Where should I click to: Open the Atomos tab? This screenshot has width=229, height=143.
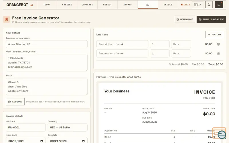click(127, 5)
